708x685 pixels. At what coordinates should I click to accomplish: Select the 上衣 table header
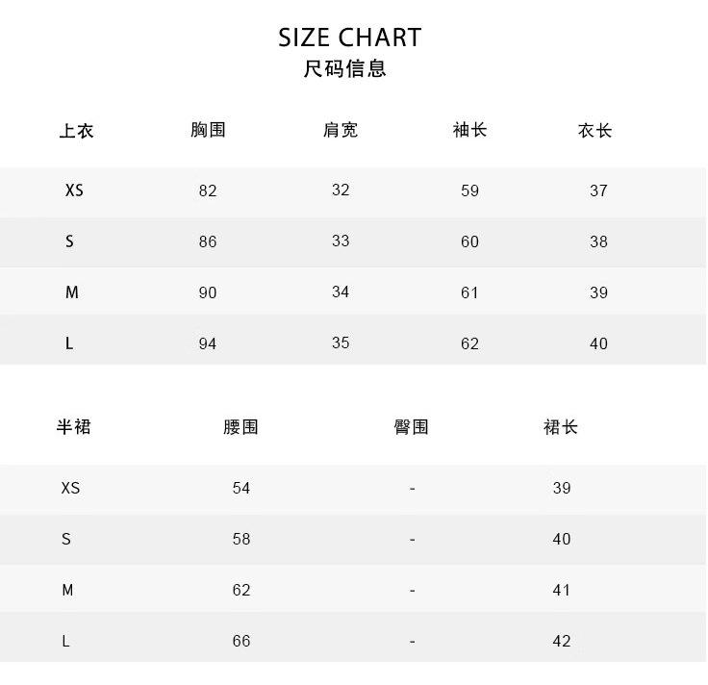[x=76, y=131]
